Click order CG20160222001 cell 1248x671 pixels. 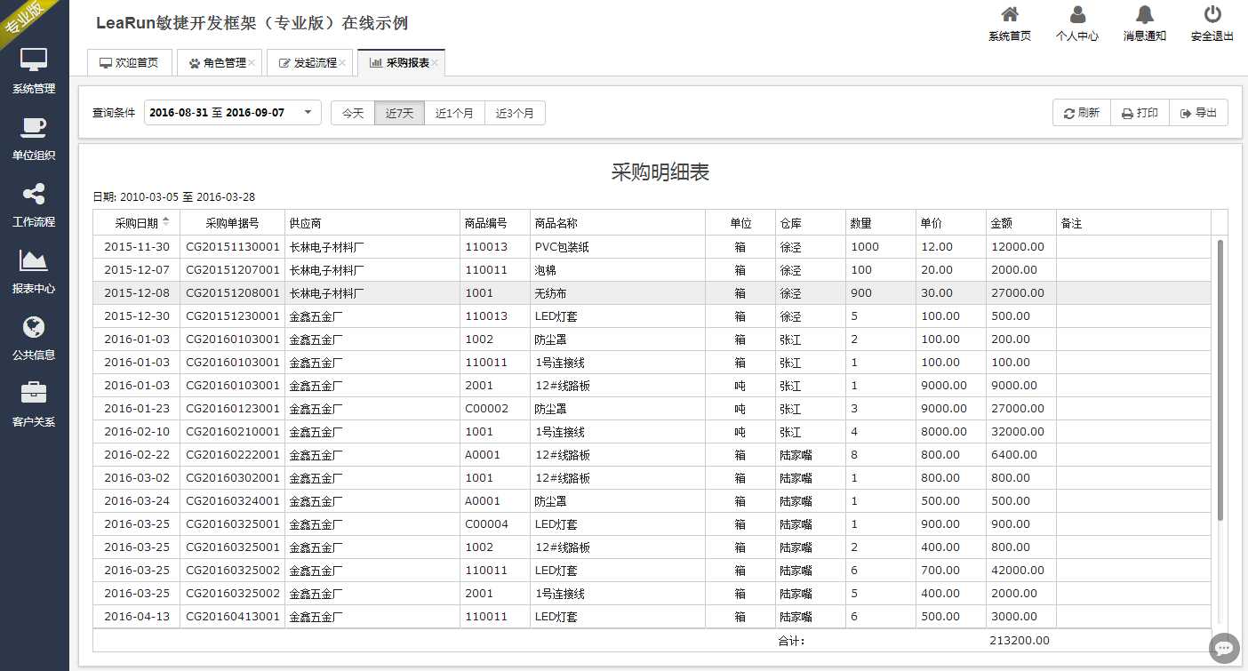point(232,455)
